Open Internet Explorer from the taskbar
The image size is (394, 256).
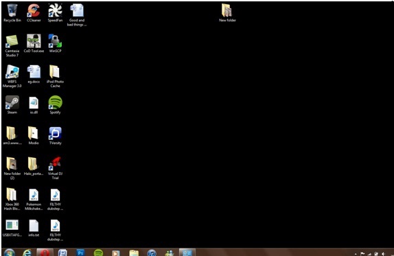[x=27, y=253]
